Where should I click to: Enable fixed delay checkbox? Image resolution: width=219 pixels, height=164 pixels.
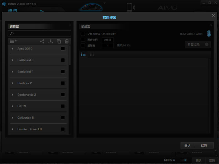pyautogui.click(x=83, y=40)
